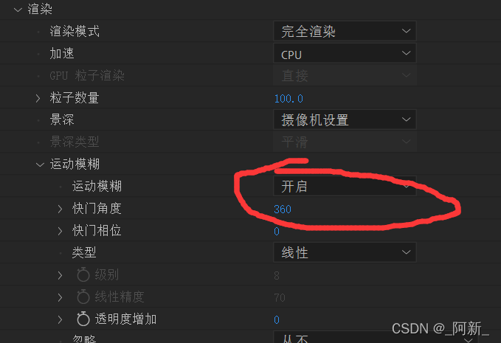Toggle stopwatch for 级别
This screenshot has width=501, height=343.
(83, 274)
